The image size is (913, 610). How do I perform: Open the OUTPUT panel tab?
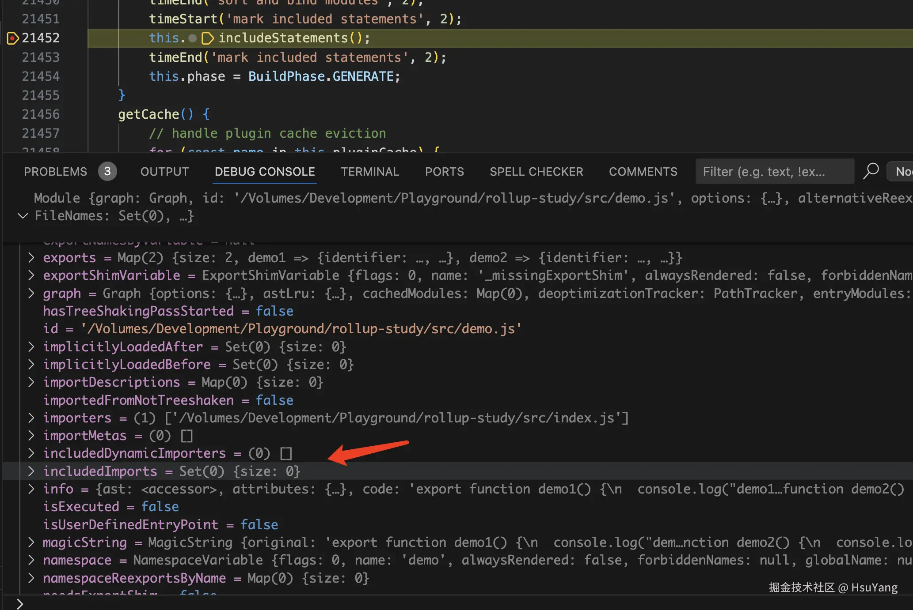click(164, 172)
